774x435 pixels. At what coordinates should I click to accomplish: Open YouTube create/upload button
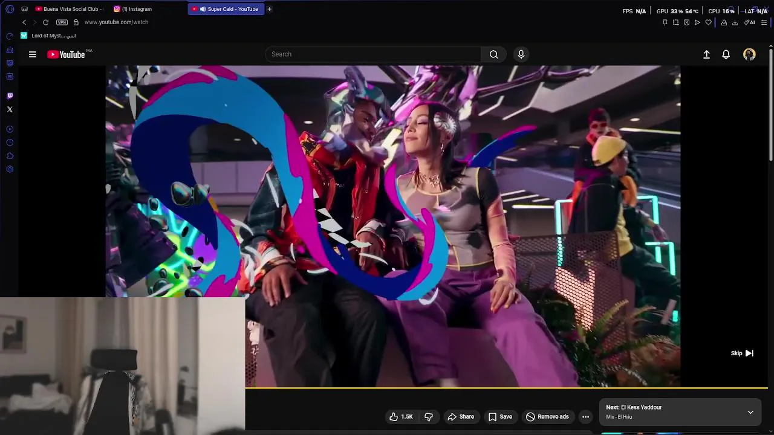tap(706, 54)
